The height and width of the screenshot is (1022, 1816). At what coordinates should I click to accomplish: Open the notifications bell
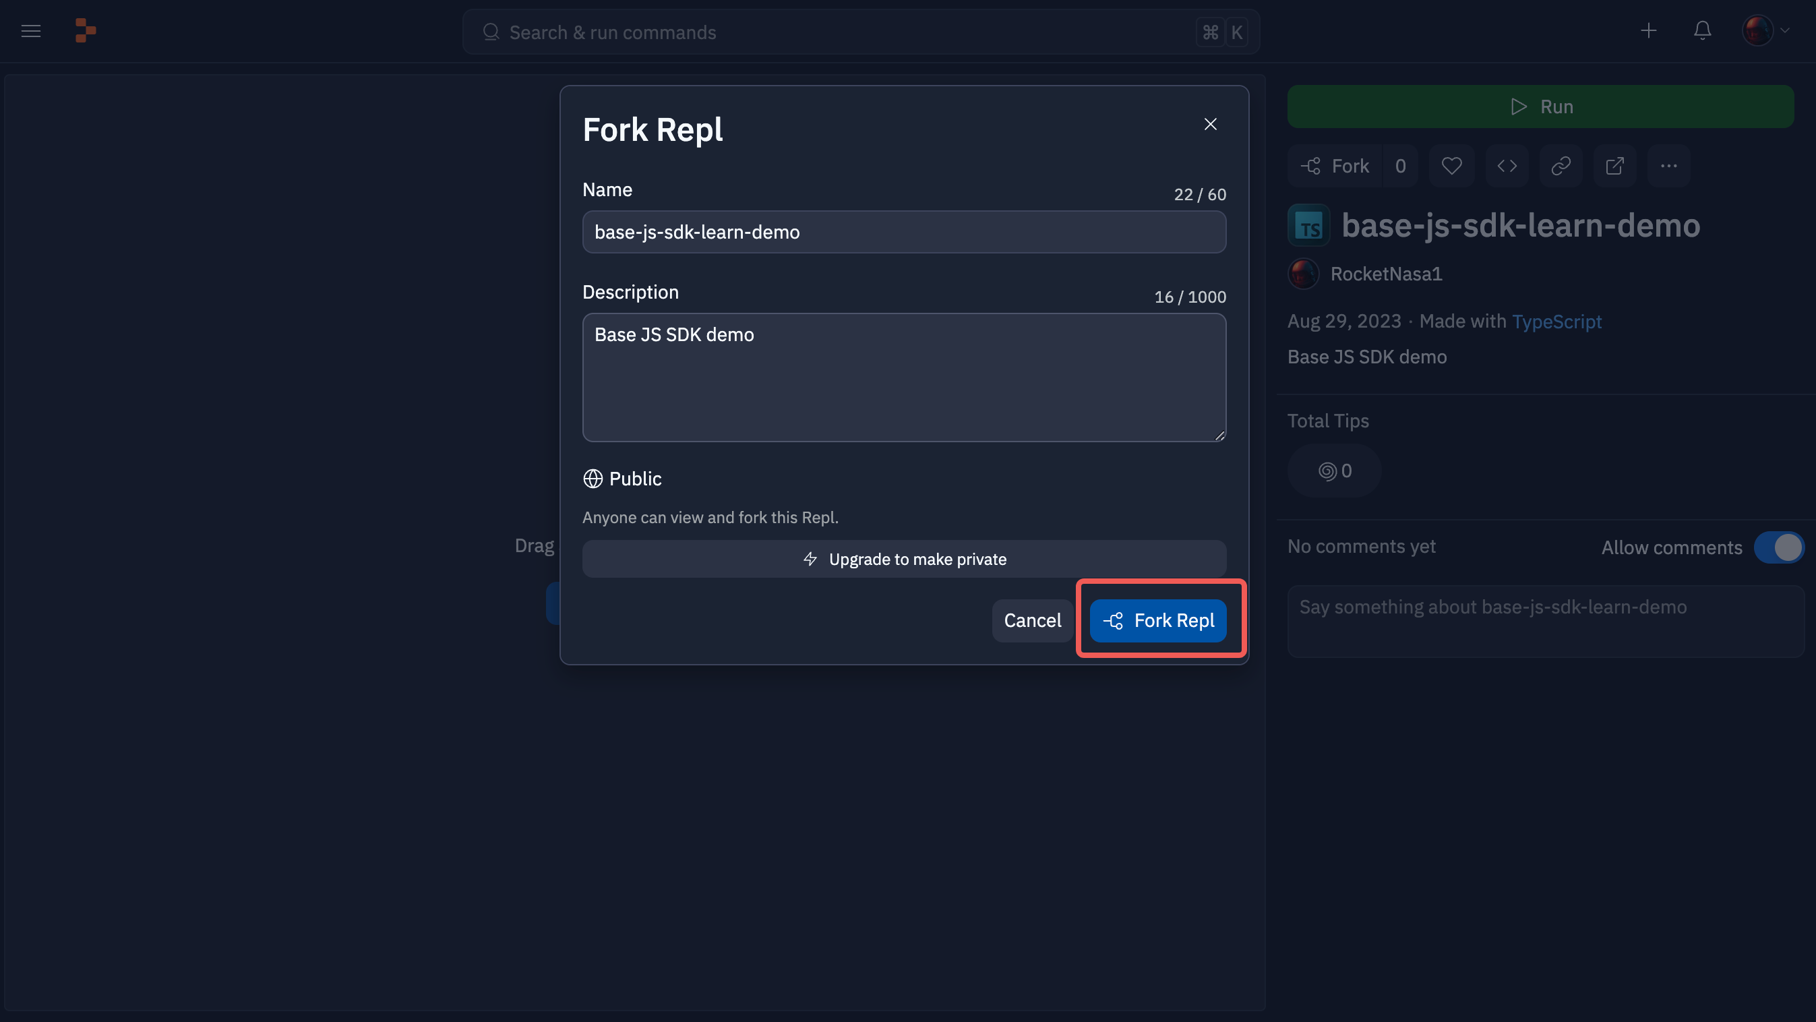pos(1703,31)
